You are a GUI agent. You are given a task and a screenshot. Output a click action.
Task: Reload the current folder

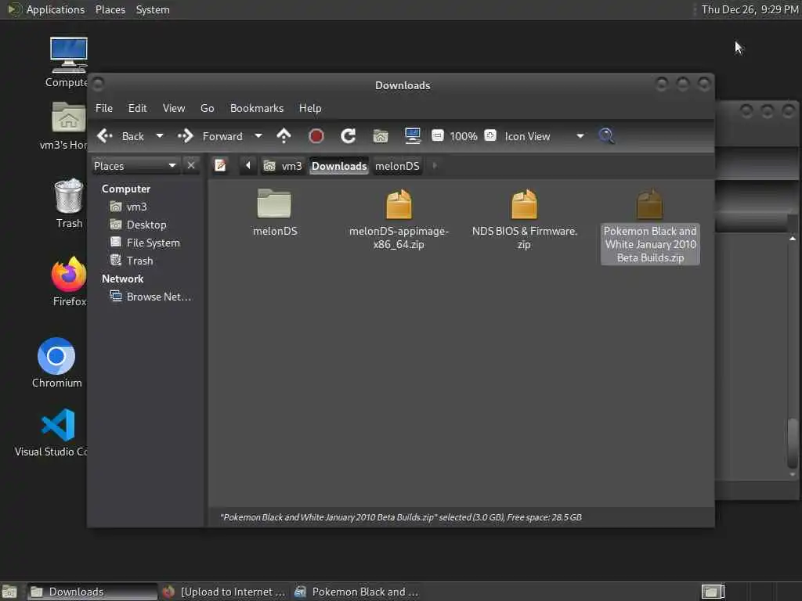(349, 136)
